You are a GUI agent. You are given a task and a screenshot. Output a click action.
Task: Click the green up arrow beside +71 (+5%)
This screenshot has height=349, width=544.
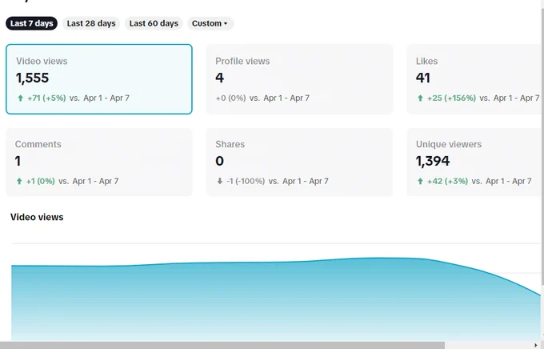(21, 98)
